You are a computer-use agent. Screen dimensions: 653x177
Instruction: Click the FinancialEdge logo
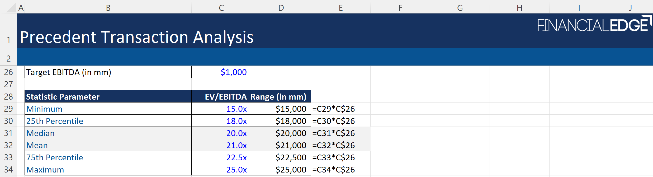594,25
